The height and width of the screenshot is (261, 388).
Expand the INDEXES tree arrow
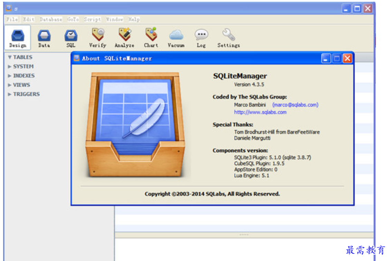(10, 76)
